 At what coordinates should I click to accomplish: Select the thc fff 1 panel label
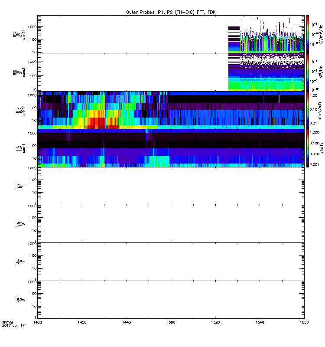point(21,186)
